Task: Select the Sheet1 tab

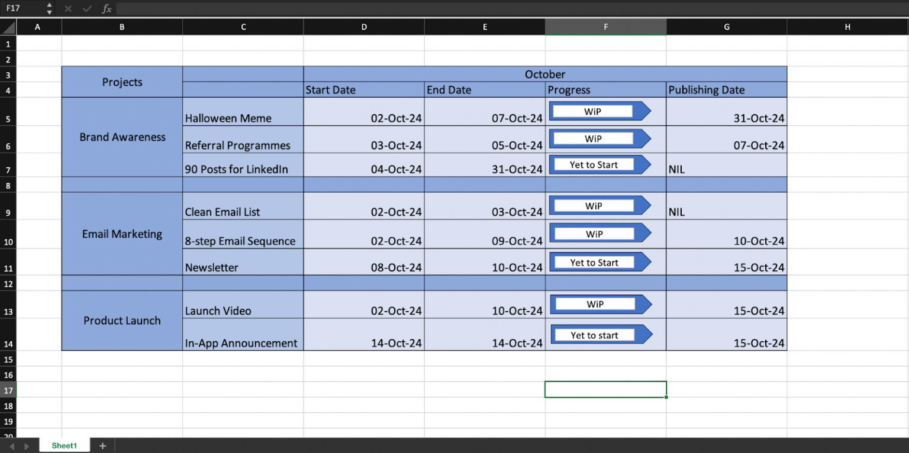Action: 64,445
